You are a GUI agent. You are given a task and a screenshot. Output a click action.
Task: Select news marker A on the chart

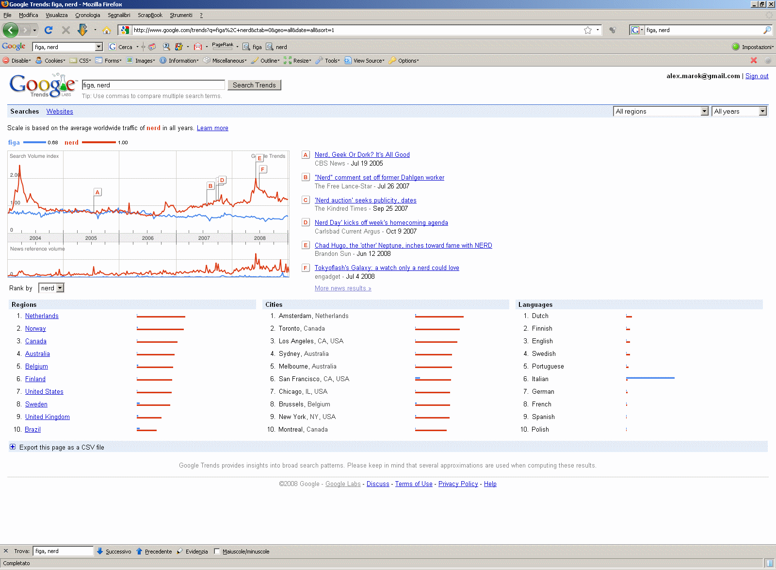[97, 192]
